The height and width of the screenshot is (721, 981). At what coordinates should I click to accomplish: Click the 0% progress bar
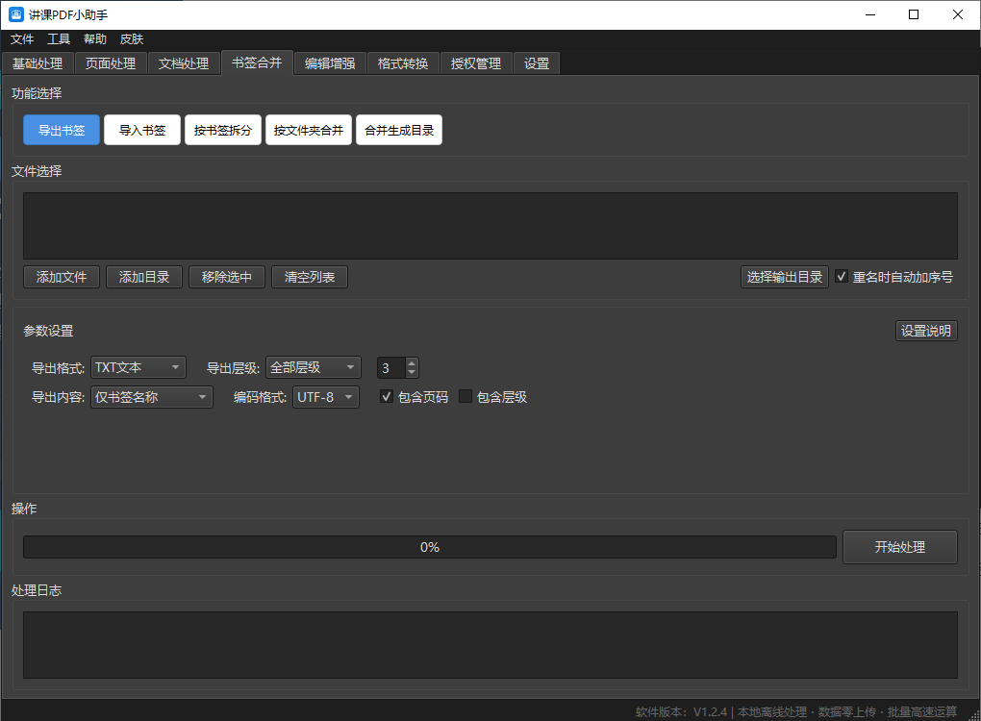point(430,547)
